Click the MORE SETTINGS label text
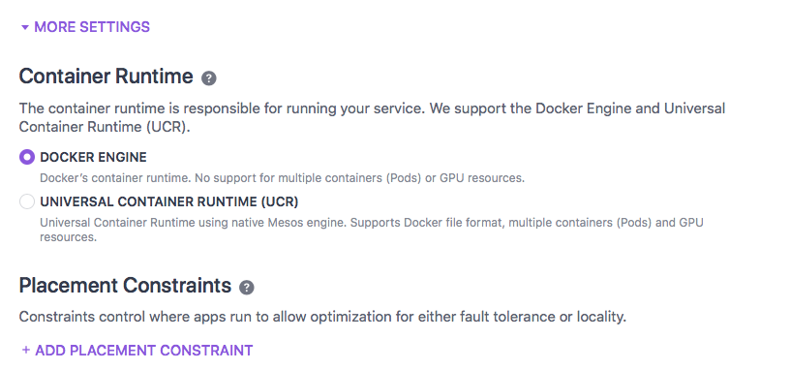The width and height of the screenshot is (790, 370). 92,27
